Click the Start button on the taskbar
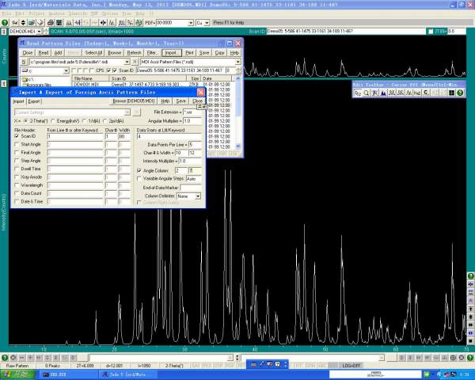 click(x=14, y=374)
